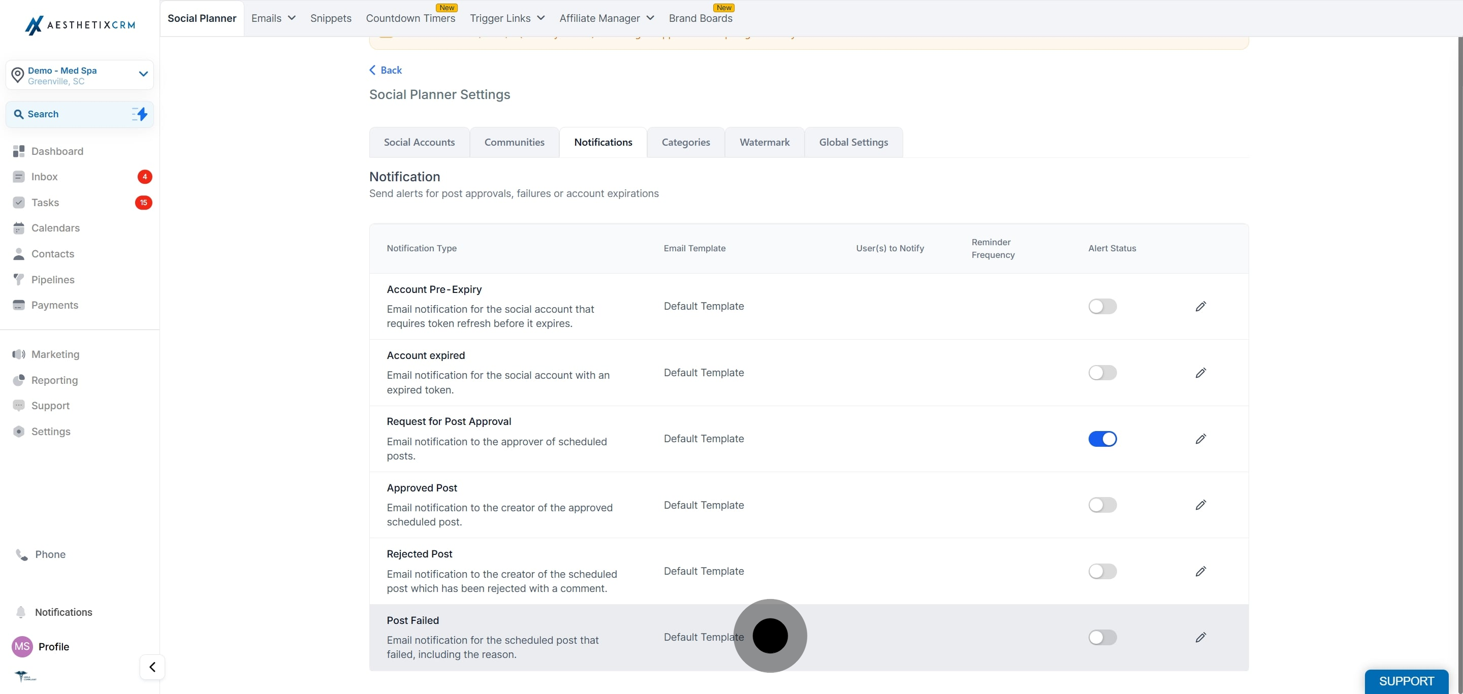
Task: Enable the Account expired alert toggle
Action: (x=1102, y=373)
